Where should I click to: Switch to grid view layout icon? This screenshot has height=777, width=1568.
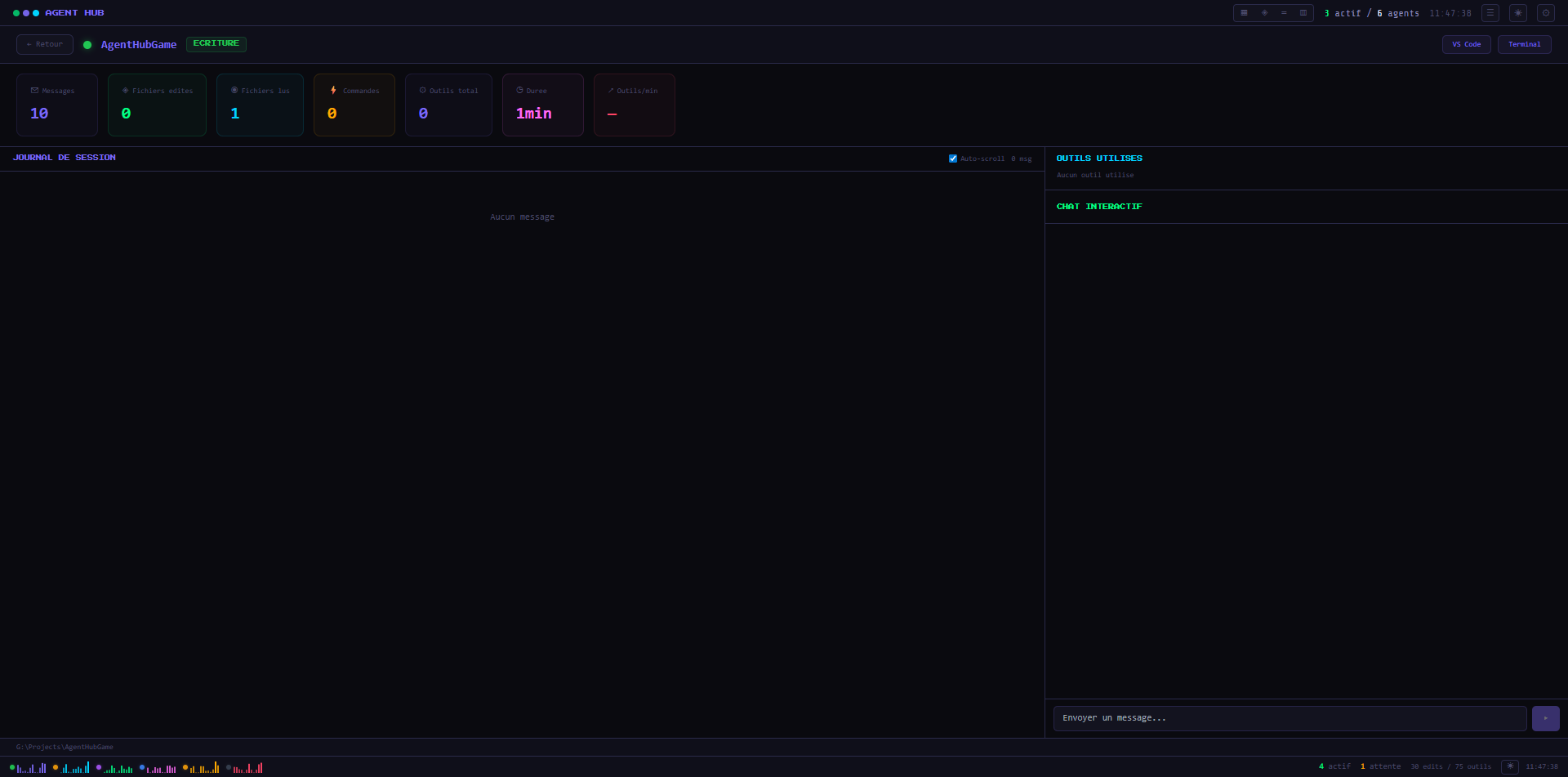(x=1244, y=13)
